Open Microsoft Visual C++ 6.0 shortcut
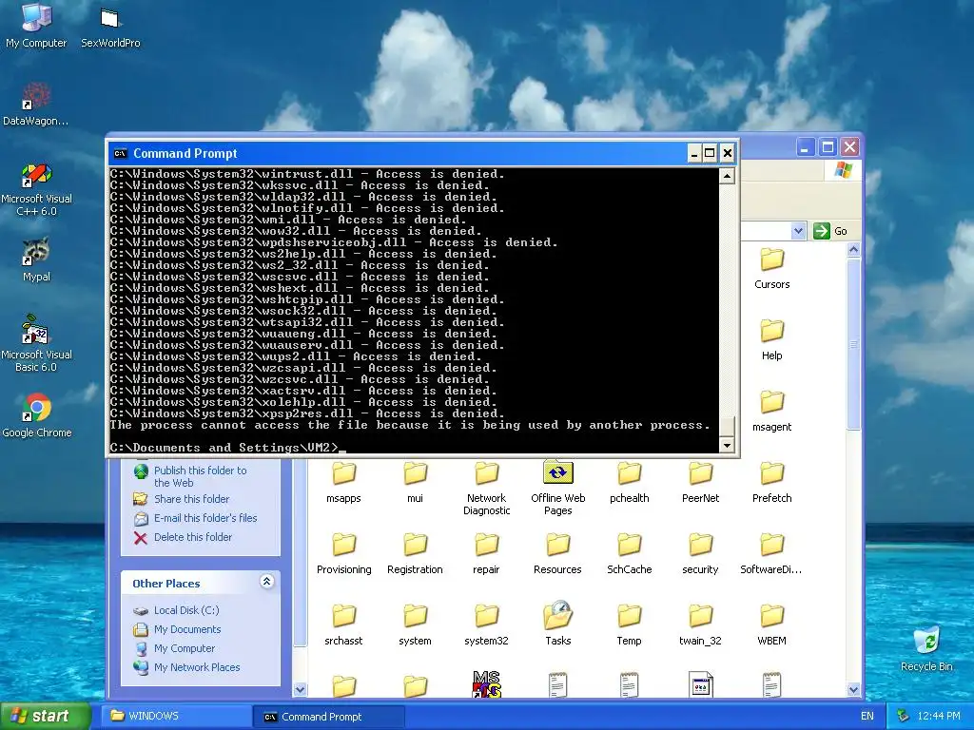The height and width of the screenshot is (730, 974). pyautogui.click(x=36, y=189)
